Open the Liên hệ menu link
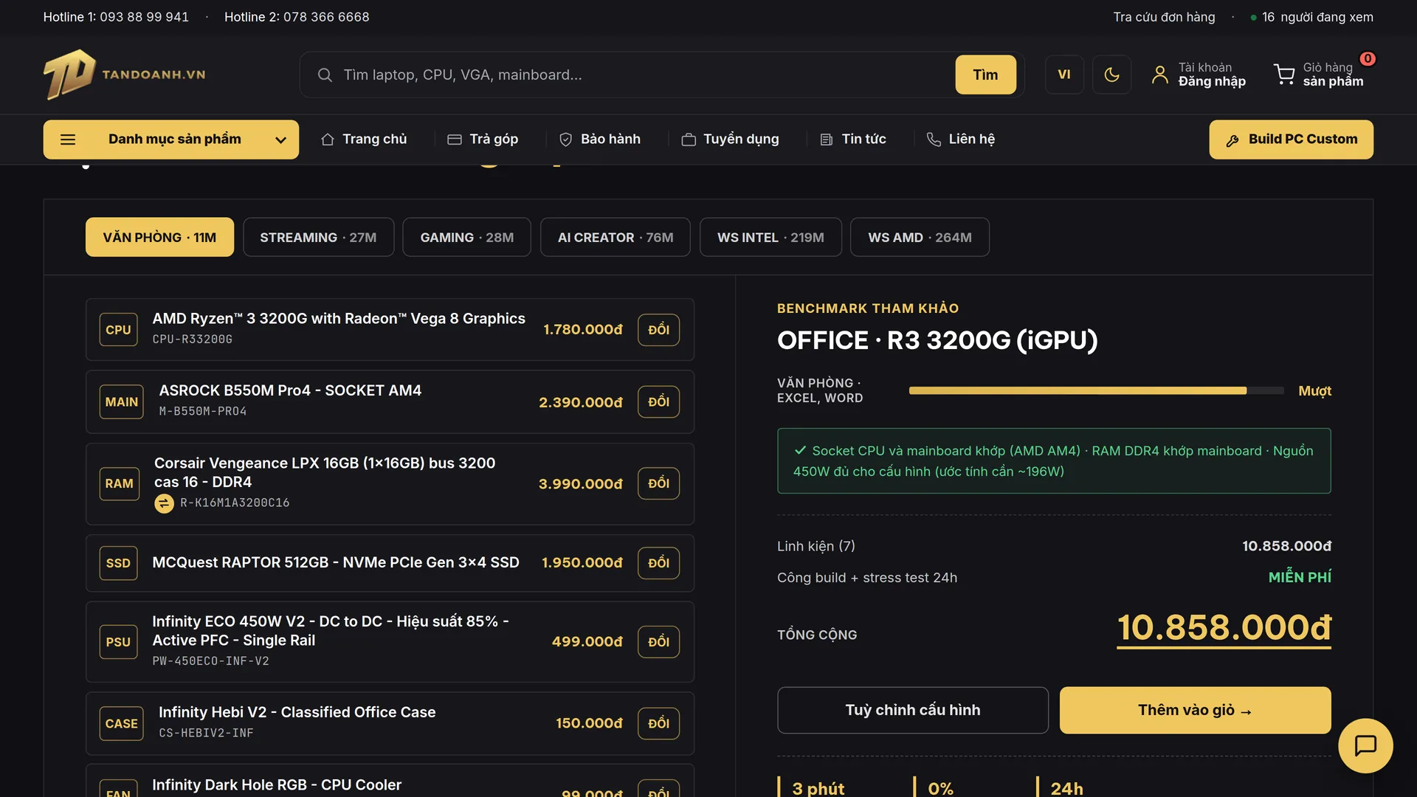Viewport: 1417px width, 797px height. coord(961,139)
